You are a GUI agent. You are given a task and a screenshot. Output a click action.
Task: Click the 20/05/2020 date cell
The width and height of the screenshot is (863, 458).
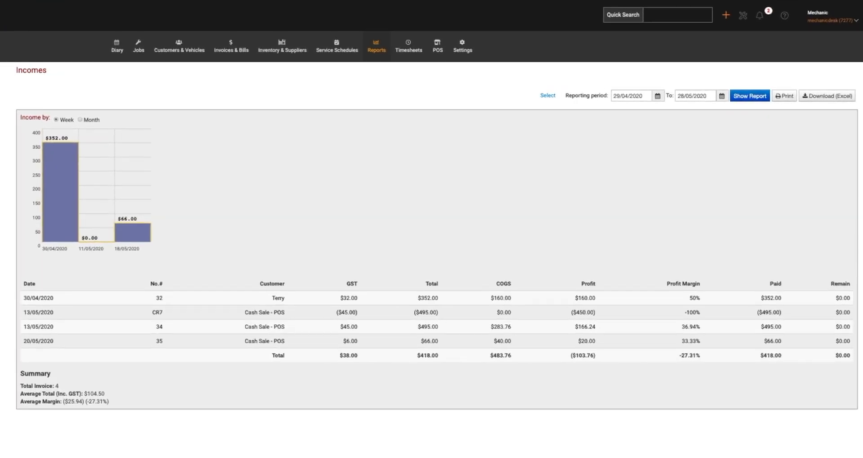coord(38,341)
